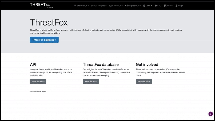View details under ThreatFox database section
Viewport: 215px width, 121px height.
[91, 81]
